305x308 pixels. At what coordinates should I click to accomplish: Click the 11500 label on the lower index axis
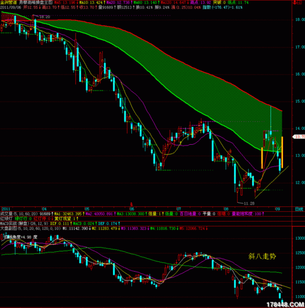coord(300,282)
